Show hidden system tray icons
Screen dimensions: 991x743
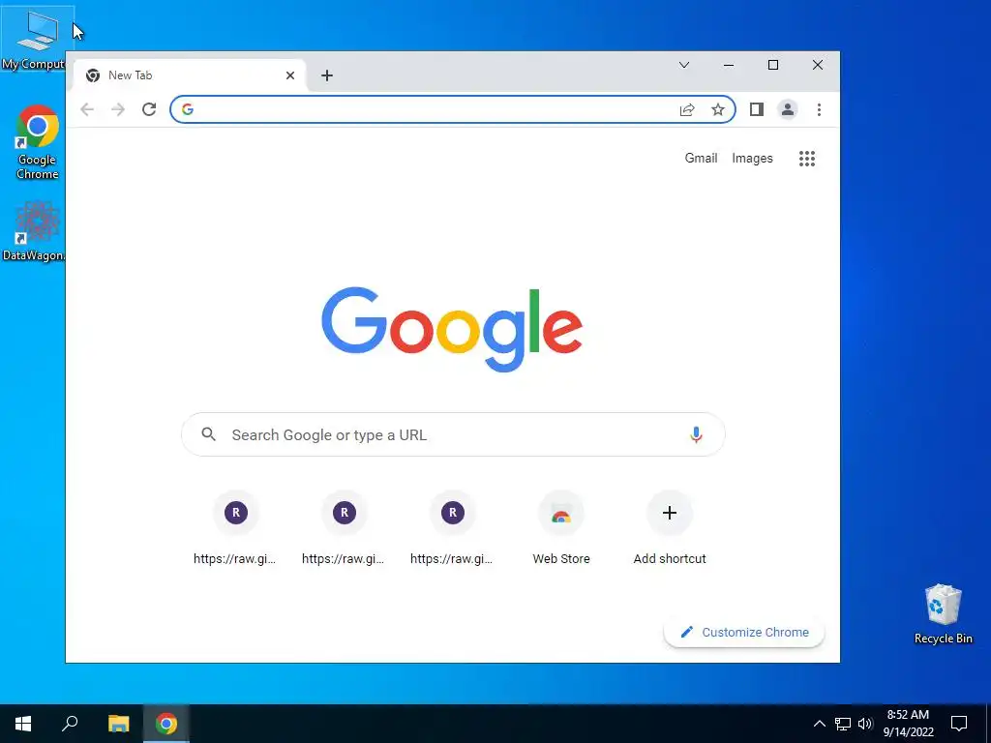coord(819,724)
